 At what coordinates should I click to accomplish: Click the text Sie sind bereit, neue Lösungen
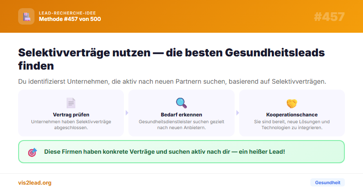point(292,125)
